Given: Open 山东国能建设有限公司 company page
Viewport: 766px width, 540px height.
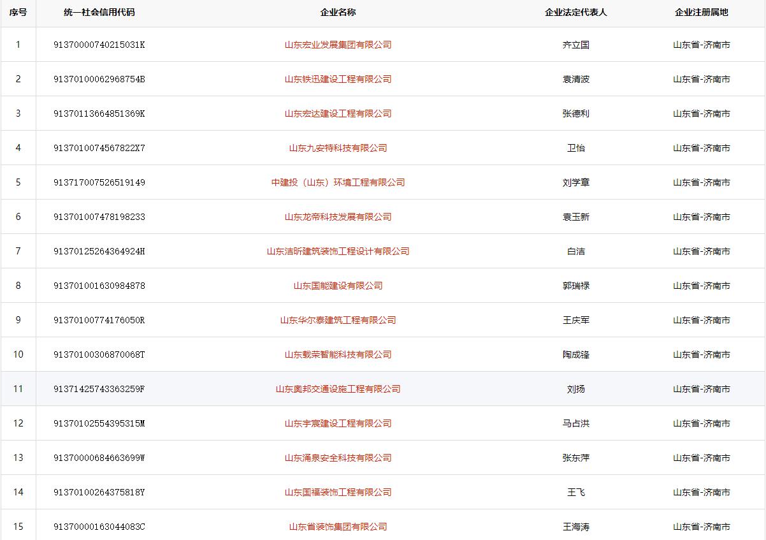Looking at the screenshot, I should coord(338,286).
